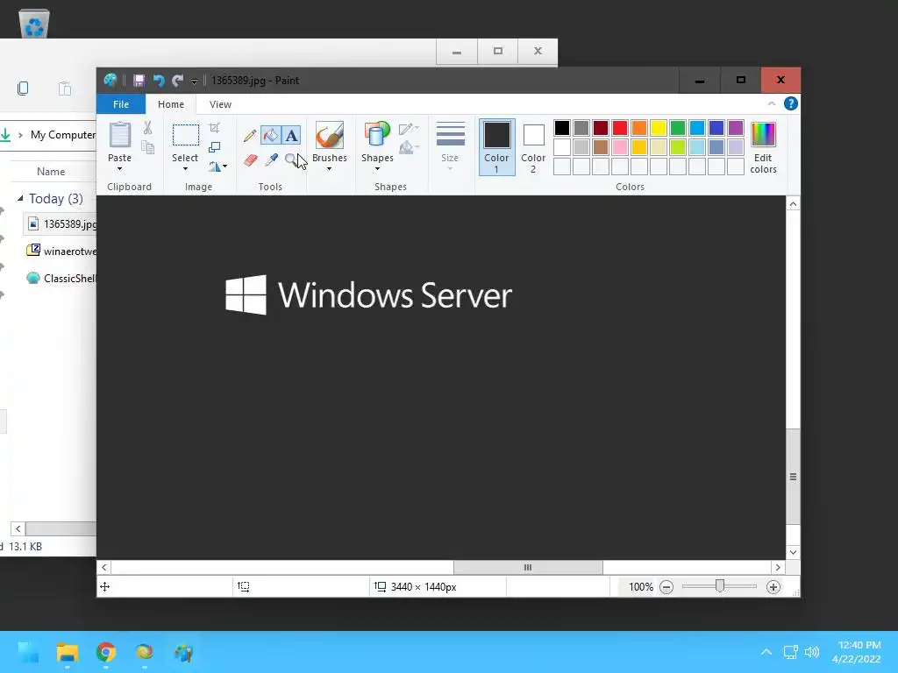The height and width of the screenshot is (673, 898).
Task: Select the Pencil tool in Paint
Action: point(250,136)
